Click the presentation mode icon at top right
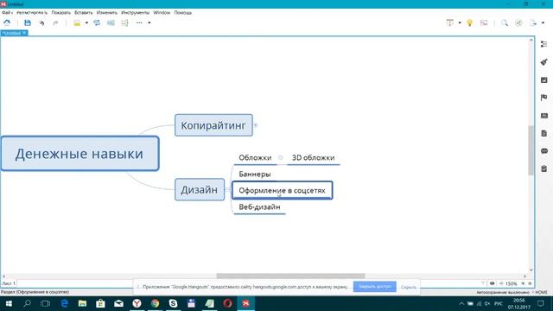This screenshot has width=553, height=311. coord(450,23)
